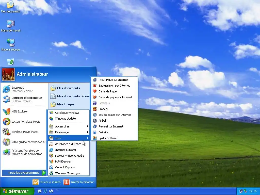Start Visite guidée de Windows XP
260x195 pixels.
tap(24, 142)
